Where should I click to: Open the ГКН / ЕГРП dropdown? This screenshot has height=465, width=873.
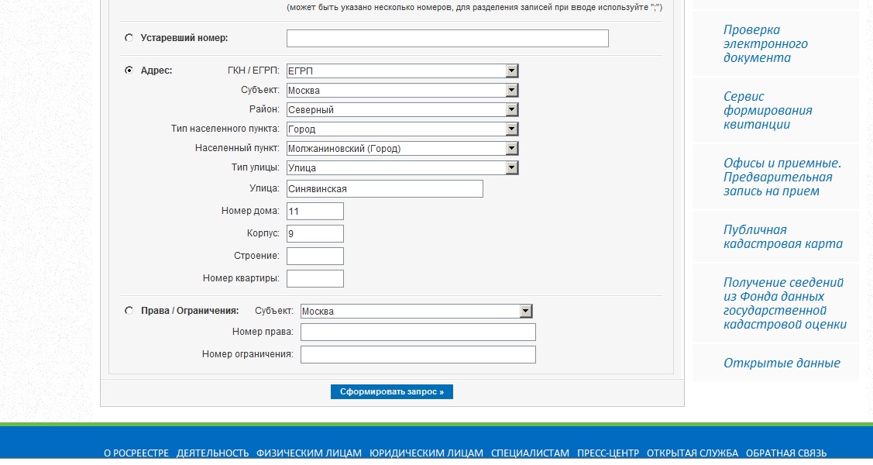(402, 71)
